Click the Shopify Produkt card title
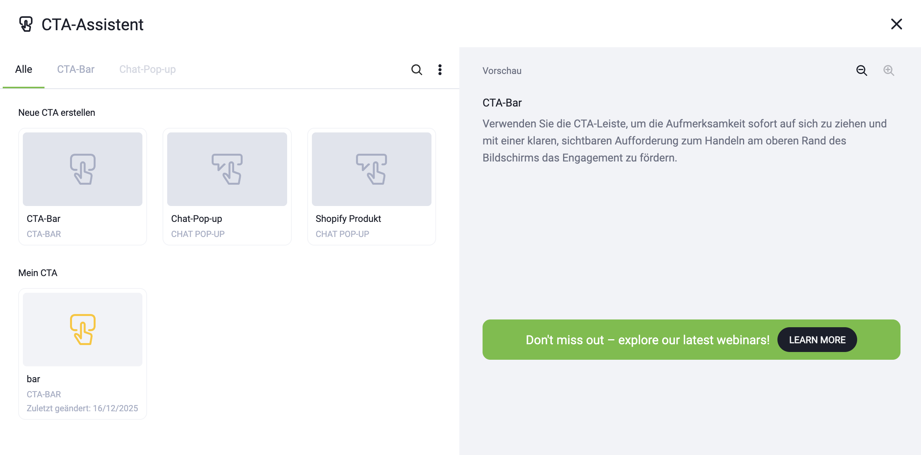 (348, 219)
